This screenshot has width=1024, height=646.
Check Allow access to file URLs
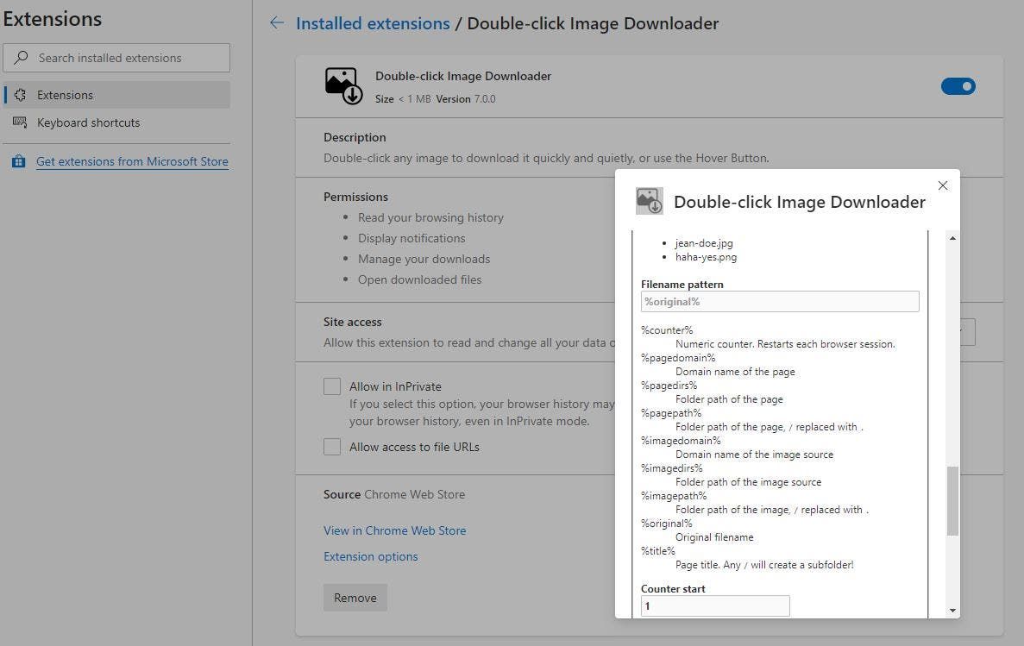pyautogui.click(x=332, y=447)
